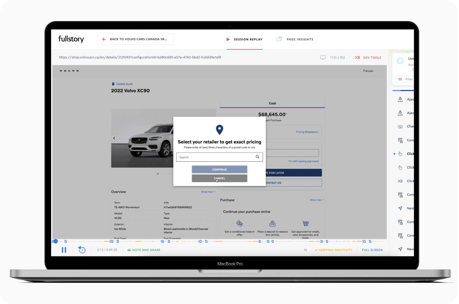Click the "Ice White" exterior value
Image resolution: width=459 pixels, height=304 pixels.
120,229
